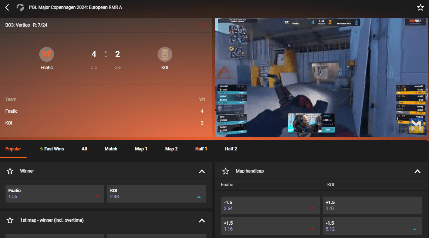Click the M watermark on the stream overlay
The width and height of the screenshot is (429, 238).
point(417,125)
